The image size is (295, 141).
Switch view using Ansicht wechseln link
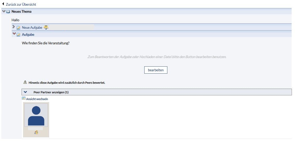click(37, 99)
